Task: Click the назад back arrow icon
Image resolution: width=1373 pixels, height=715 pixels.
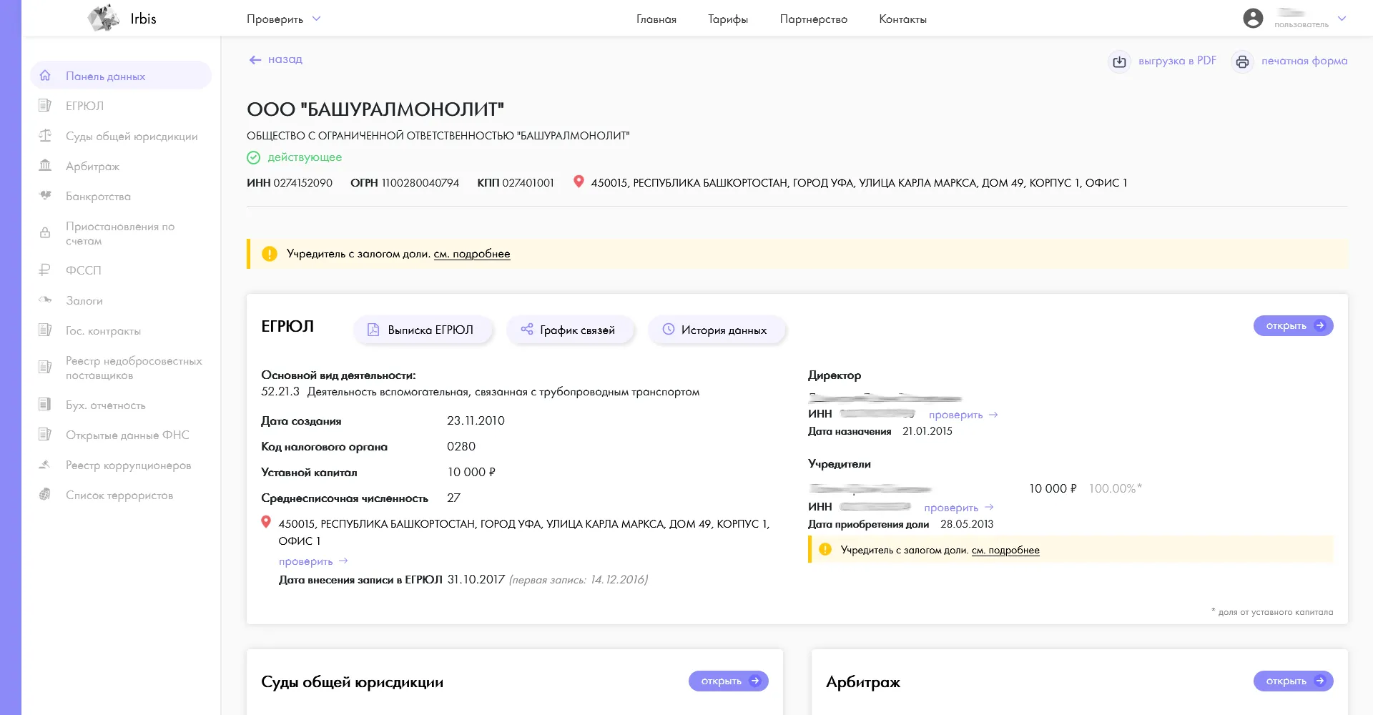Action: pos(255,60)
